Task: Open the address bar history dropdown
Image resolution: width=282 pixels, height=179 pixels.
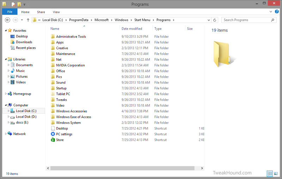Action: coord(209,20)
